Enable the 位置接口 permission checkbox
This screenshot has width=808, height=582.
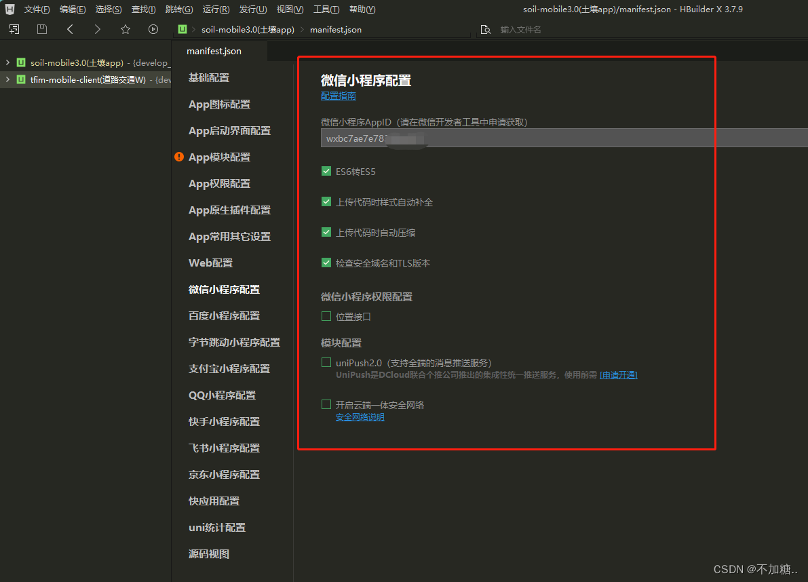[x=326, y=316]
